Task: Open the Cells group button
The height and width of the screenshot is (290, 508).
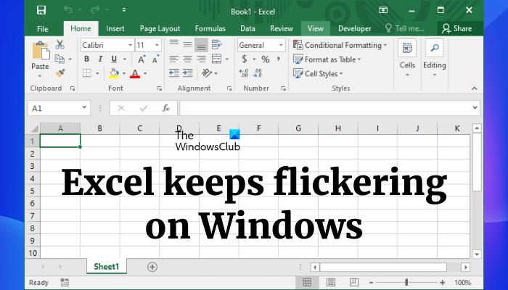Action: [x=407, y=59]
